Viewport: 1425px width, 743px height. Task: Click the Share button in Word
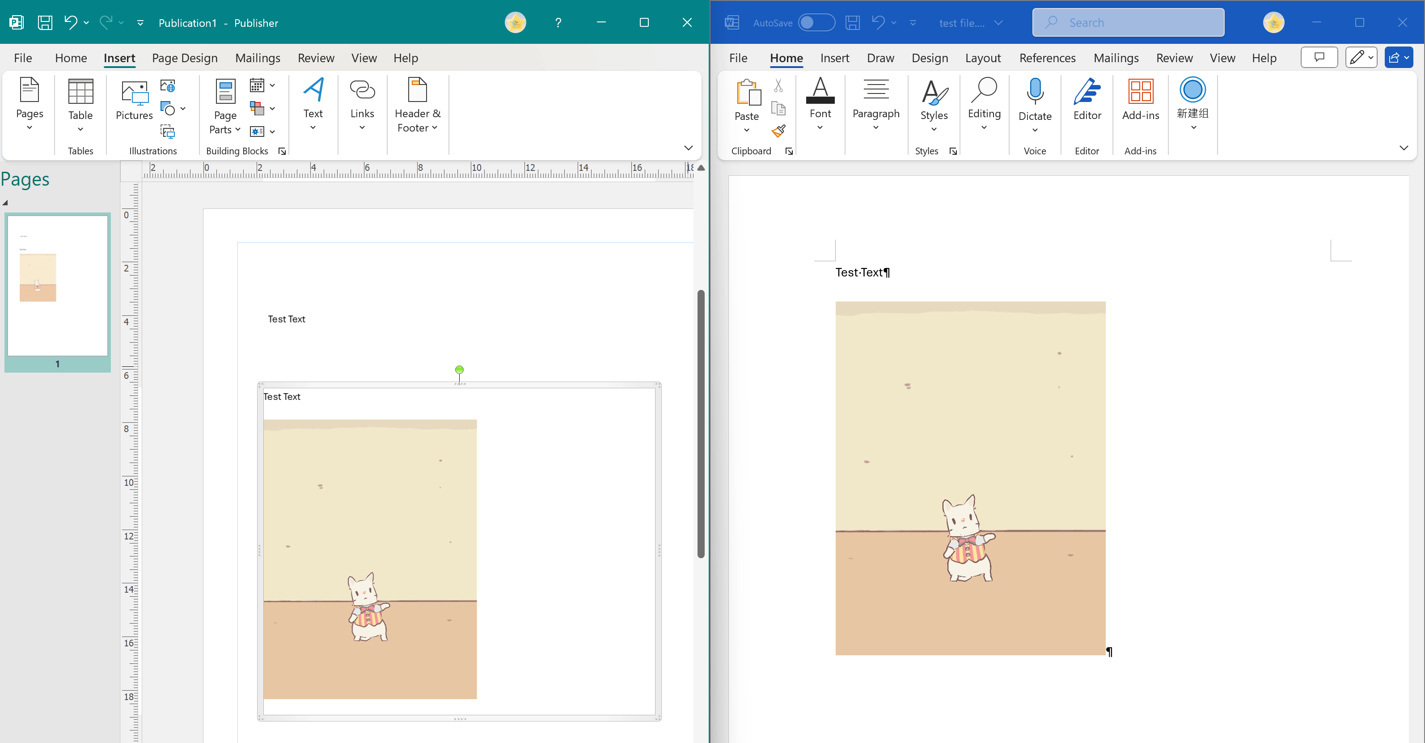coord(1399,57)
